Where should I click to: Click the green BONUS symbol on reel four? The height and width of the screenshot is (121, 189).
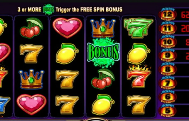coord(104,53)
